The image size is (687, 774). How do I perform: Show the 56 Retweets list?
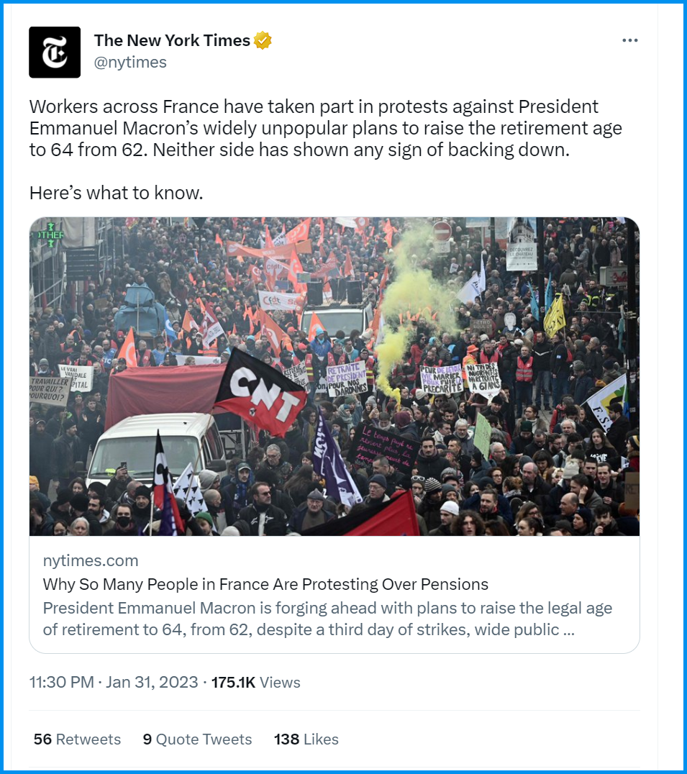pyautogui.click(x=77, y=739)
